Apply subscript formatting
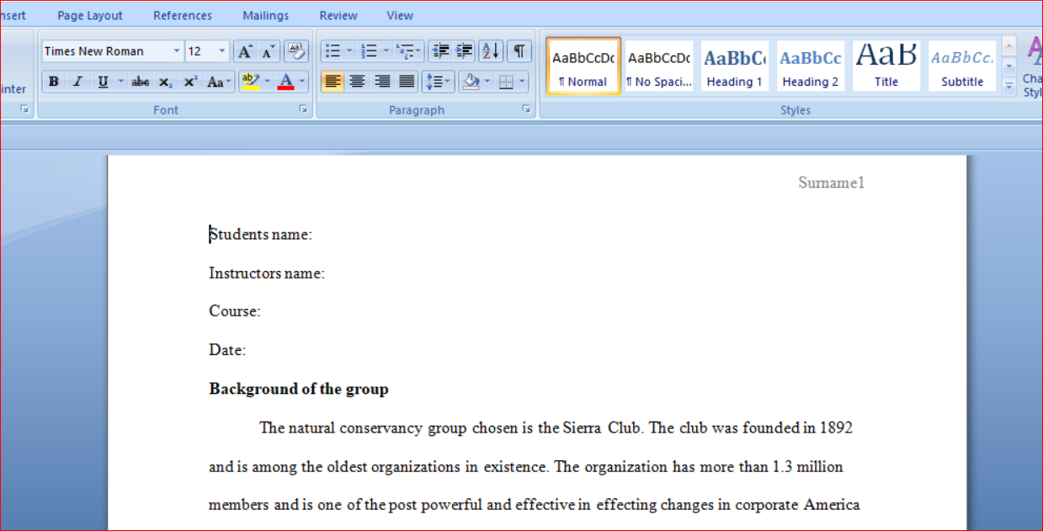This screenshot has width=1043, height=531. pyautogui.click(x=166, y=82)
